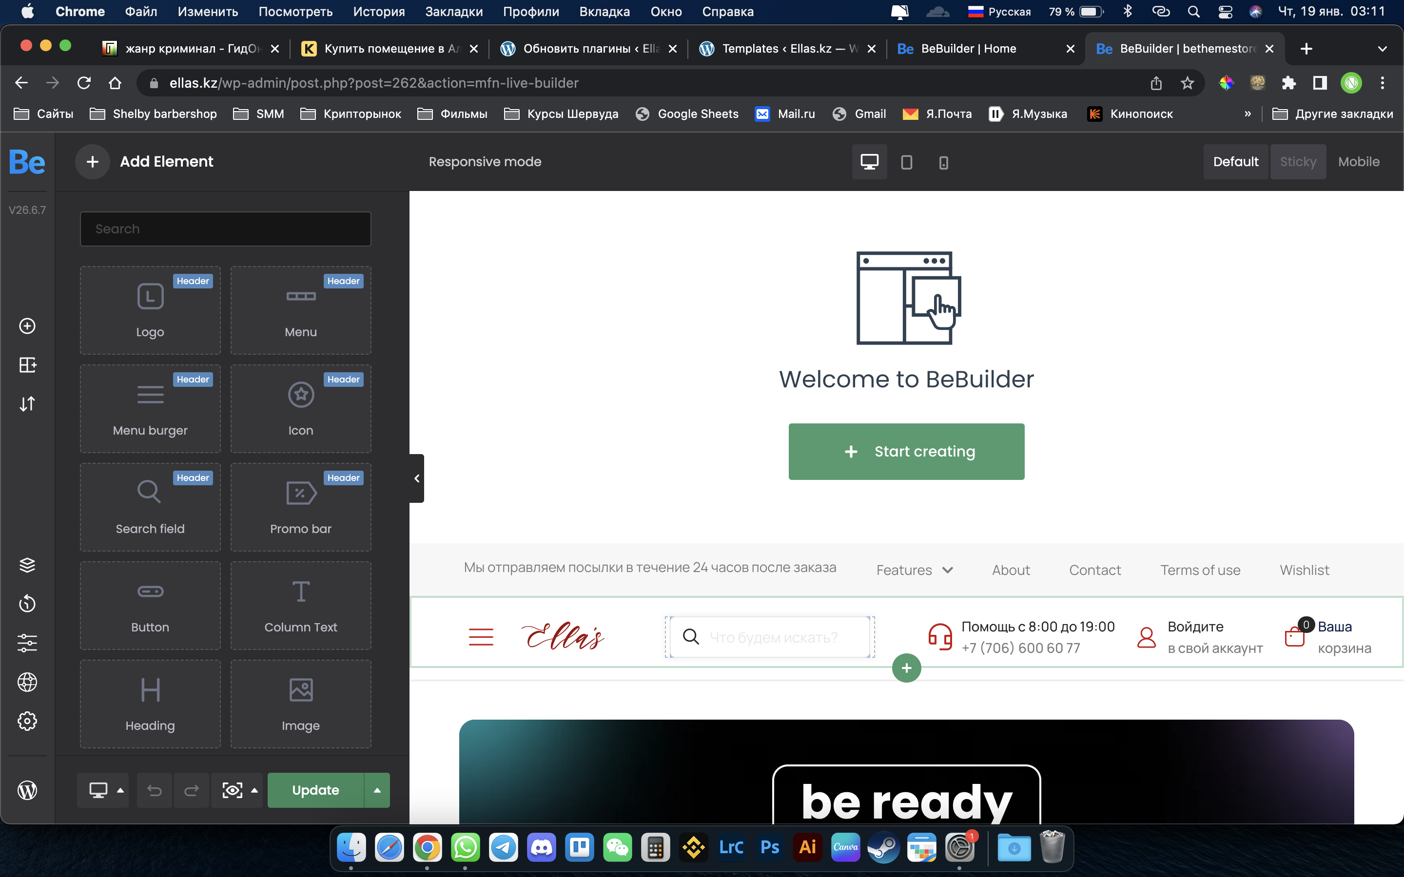1404x877 pixels.
Task: Bookmark this page with star icon
Action: point(1188,83)
